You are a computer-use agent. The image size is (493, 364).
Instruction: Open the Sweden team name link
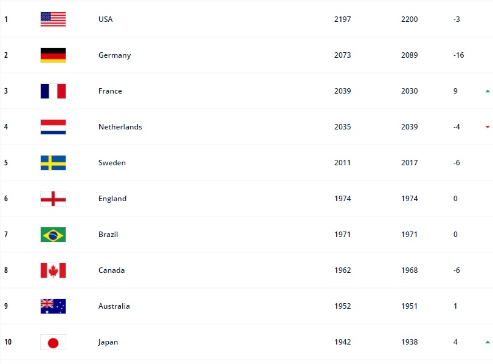click(112, 163)
